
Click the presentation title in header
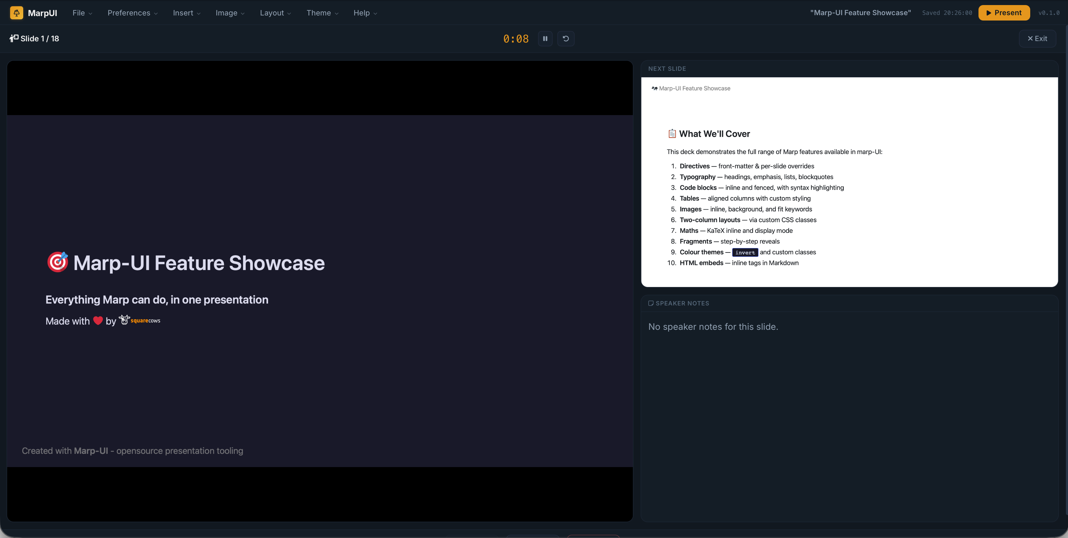[x=860, y=13]
